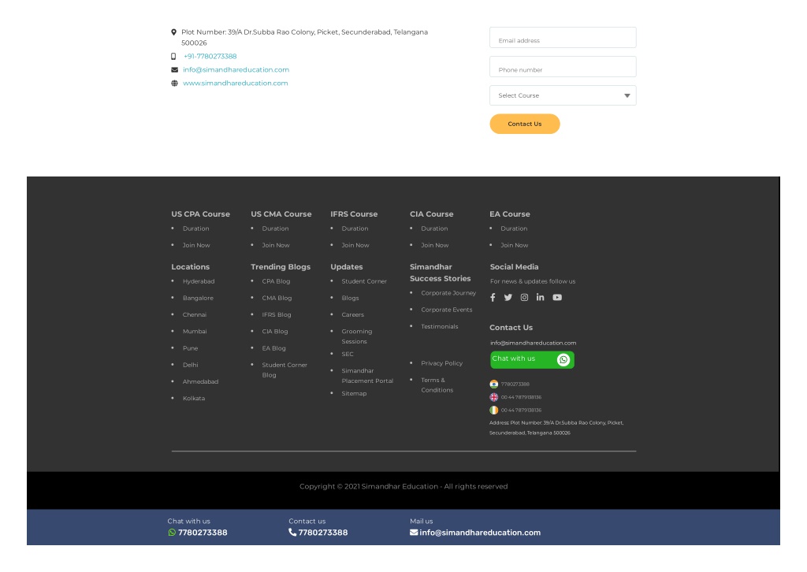Open Duration under CIA Course
Image resolution: width=807 pixels, height=572 pixels.
click(x=434, y=228)
